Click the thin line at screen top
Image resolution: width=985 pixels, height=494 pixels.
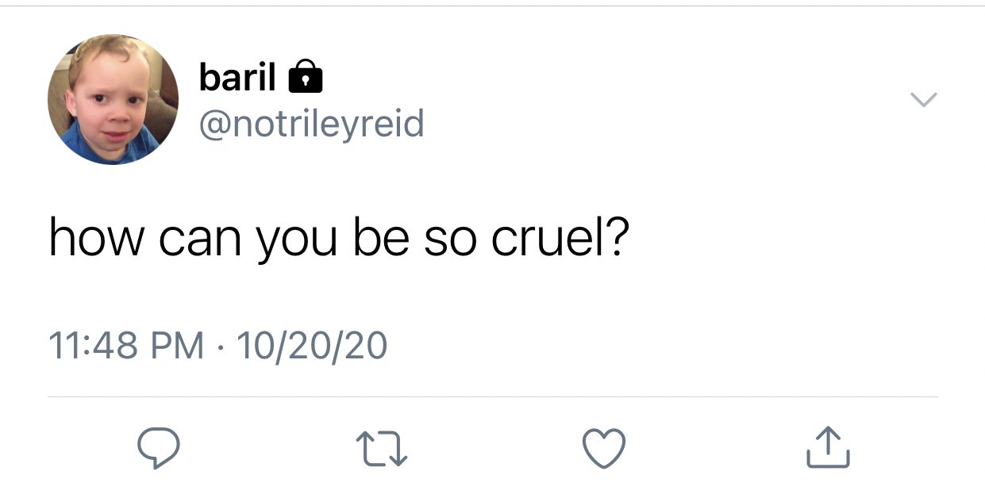pyautogui.click(x=492, y=6)
